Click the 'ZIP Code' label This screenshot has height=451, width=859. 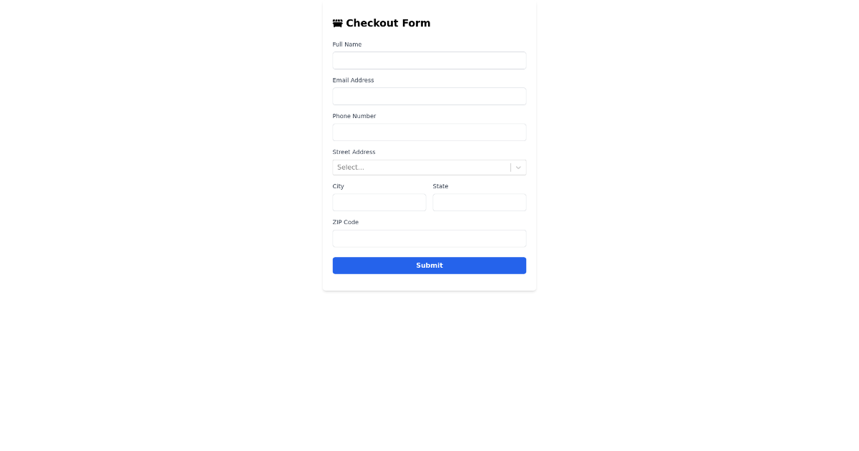pos(346,222)
